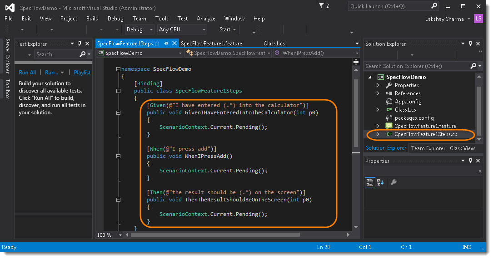Open the Toolbox side tab
Viewport: 493px width, 259px height.
[8, 89]
